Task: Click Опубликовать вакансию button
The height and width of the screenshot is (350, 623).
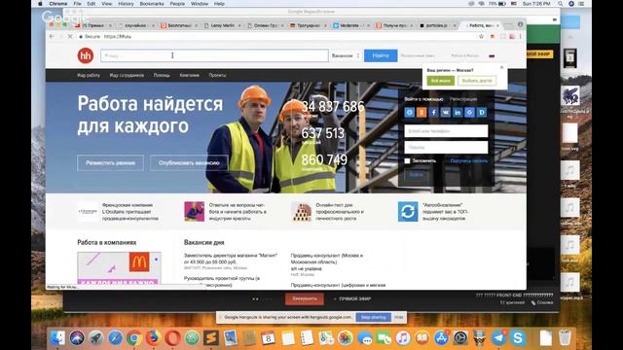Action: click(189, 162)
